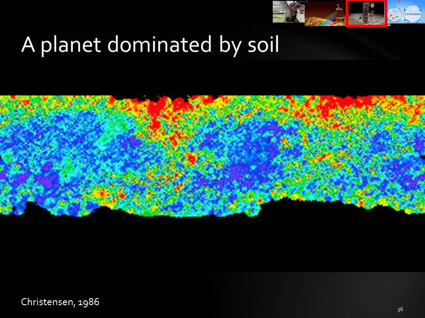Select the satellite rainbow-beam section thumbnail
The width and height of the screenshot is (425, 318).
325,14
